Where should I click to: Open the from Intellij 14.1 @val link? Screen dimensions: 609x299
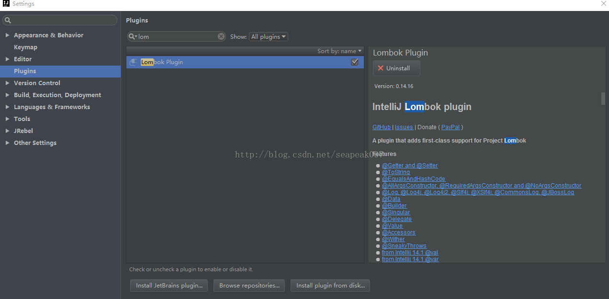[x=410, y=253]
